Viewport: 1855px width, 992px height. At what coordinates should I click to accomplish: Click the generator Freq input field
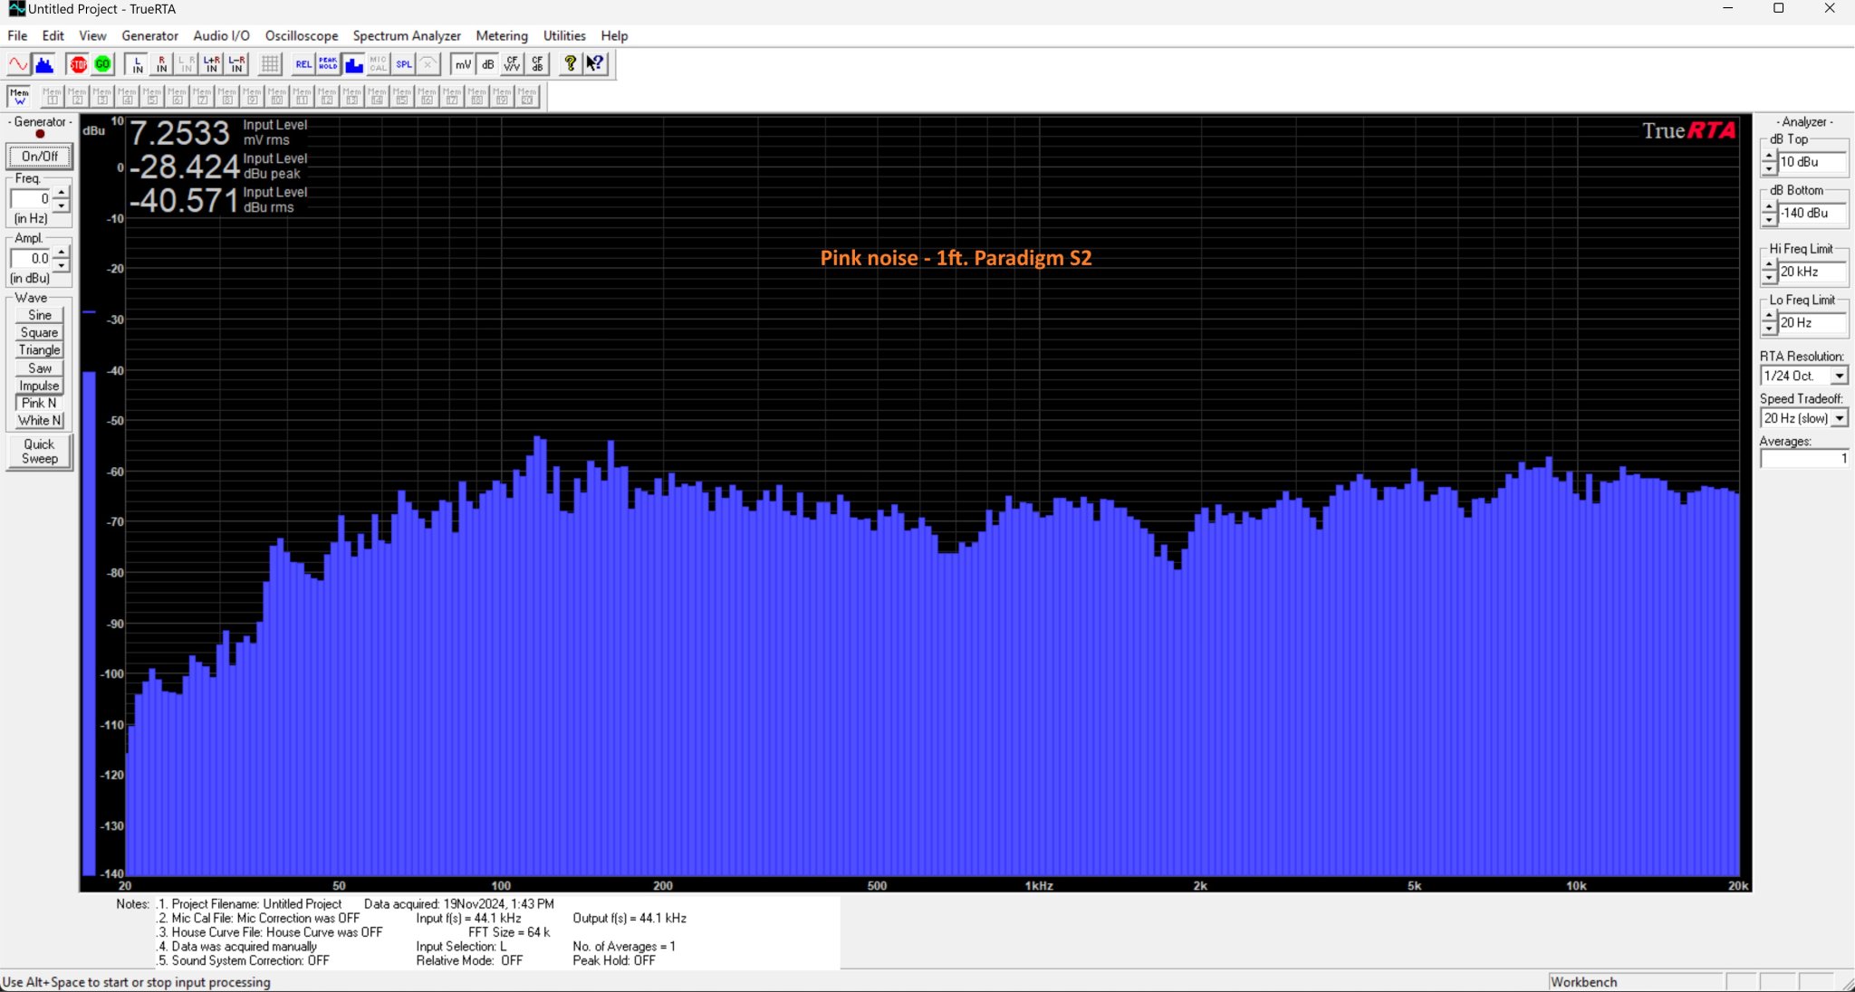click(31, 198)
